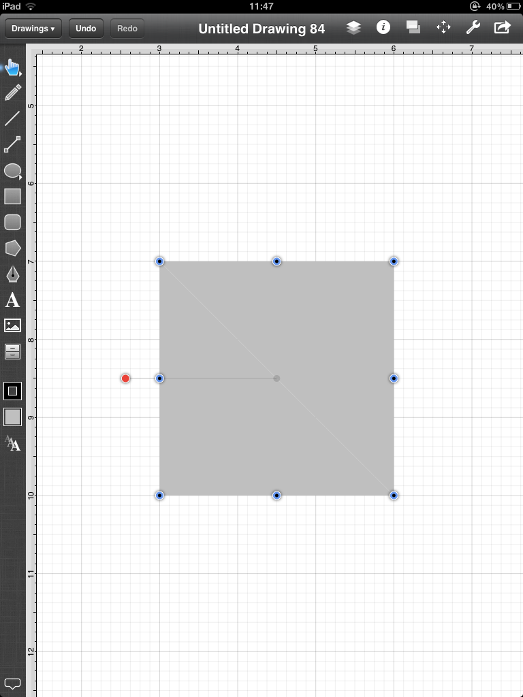Tap the battery indicator in status bar
The height and width of the screenshot is (697, 523).
[x=513, y=6]
